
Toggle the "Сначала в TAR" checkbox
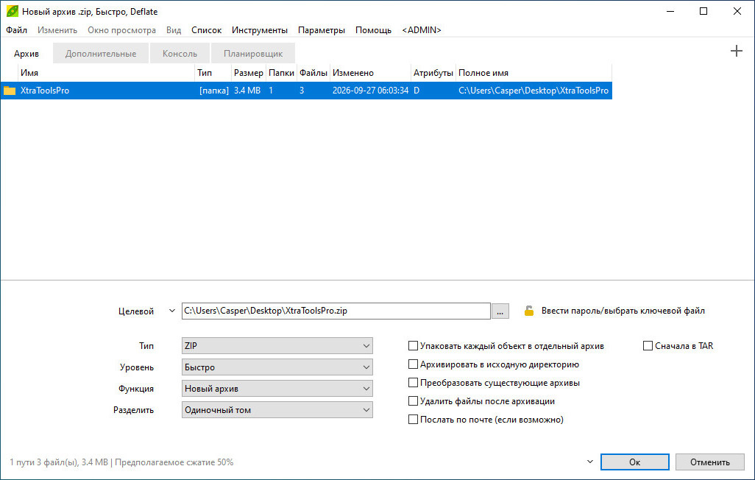pyautogui.click(x=648, y=345)
